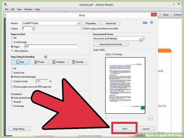Click in the Pages range field showing 3-5
This screenshot has height=138, width=184.
coord(51,47)
